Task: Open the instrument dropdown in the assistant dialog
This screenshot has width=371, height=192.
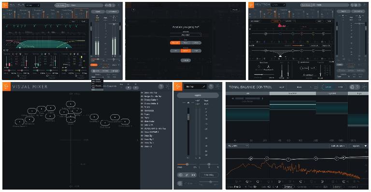Action: coord(185,35)
